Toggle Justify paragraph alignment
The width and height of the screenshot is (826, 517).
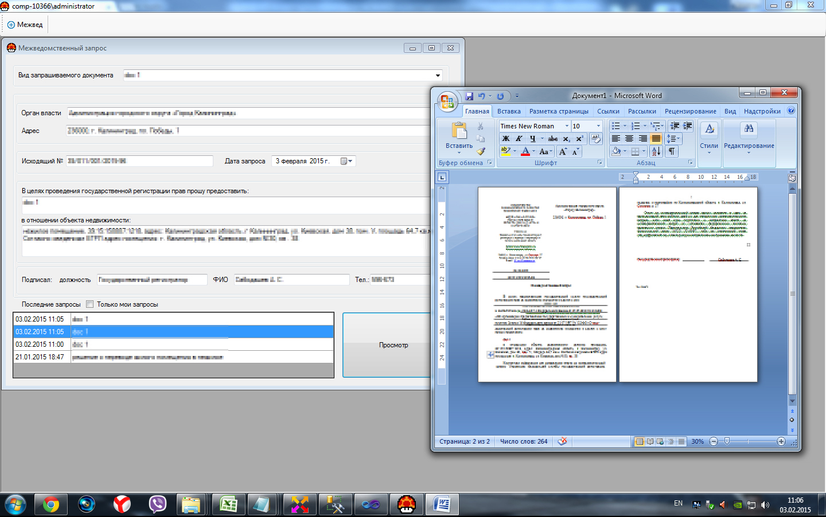[x=656, y=139]
